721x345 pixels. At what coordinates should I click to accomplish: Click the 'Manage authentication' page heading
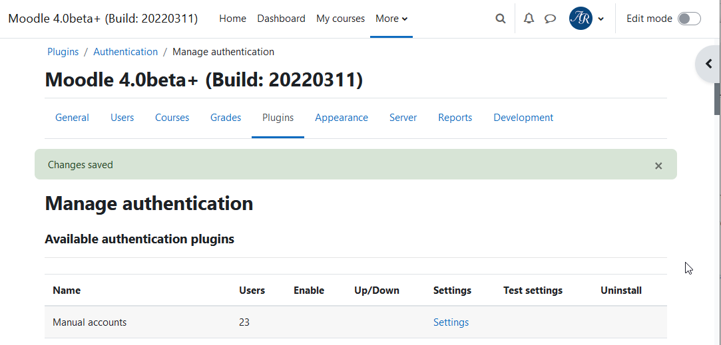pos(149,203)
